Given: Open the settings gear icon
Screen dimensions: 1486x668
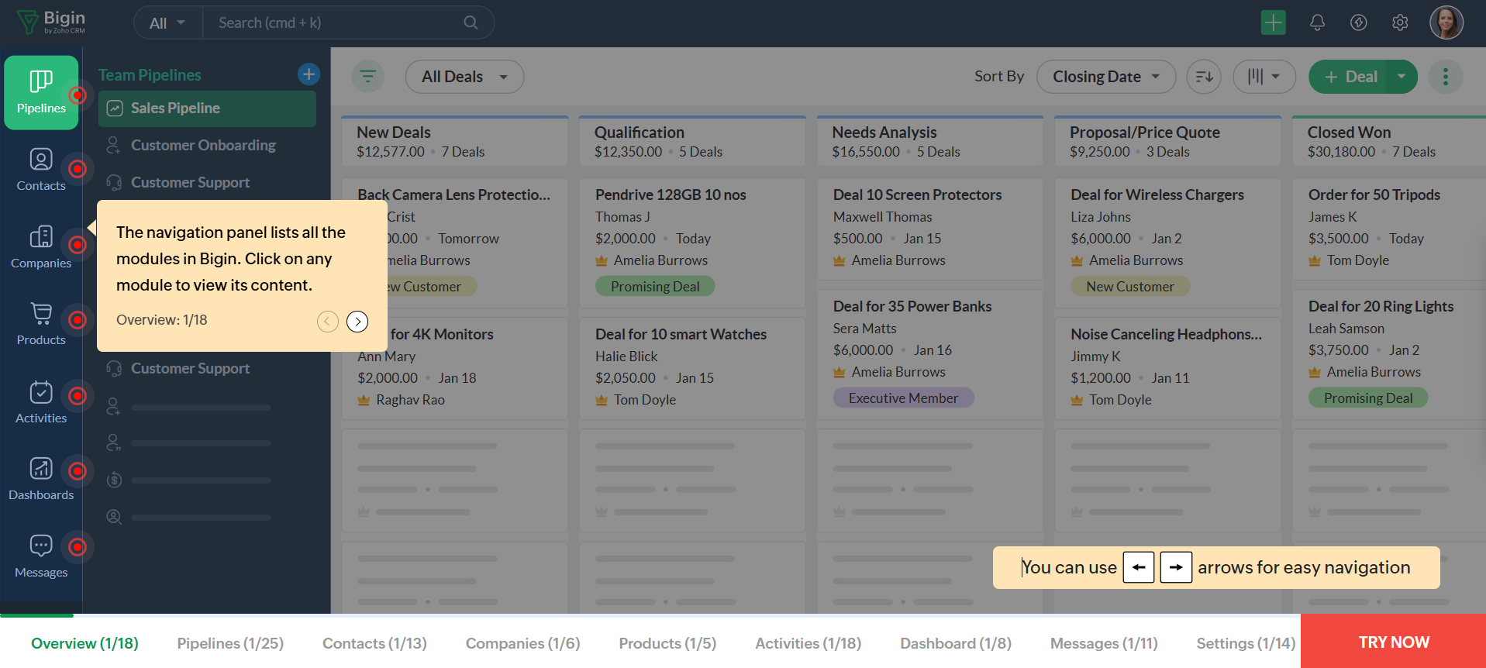Looking at the screenshot, I should (x=1400, y=22).
